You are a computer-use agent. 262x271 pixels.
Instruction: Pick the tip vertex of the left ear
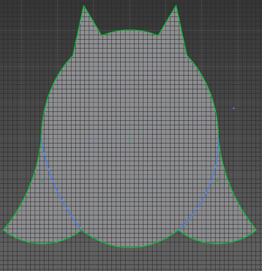[84, 6]
